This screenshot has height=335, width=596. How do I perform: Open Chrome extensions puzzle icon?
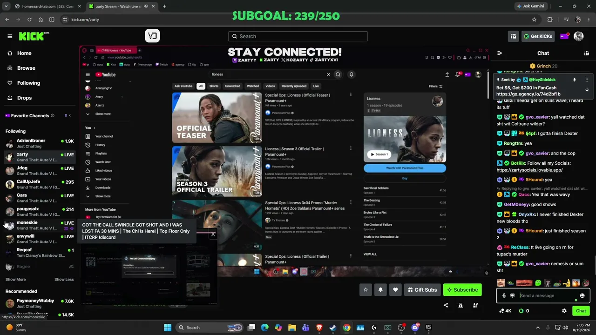coord(550,20)
